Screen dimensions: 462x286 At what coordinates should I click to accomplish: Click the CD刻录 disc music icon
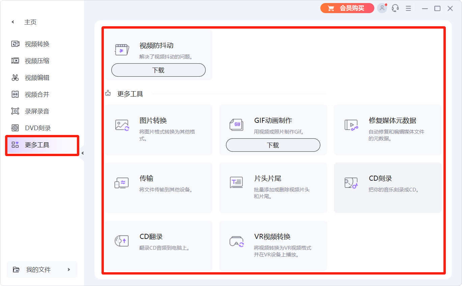pos(351,183)
